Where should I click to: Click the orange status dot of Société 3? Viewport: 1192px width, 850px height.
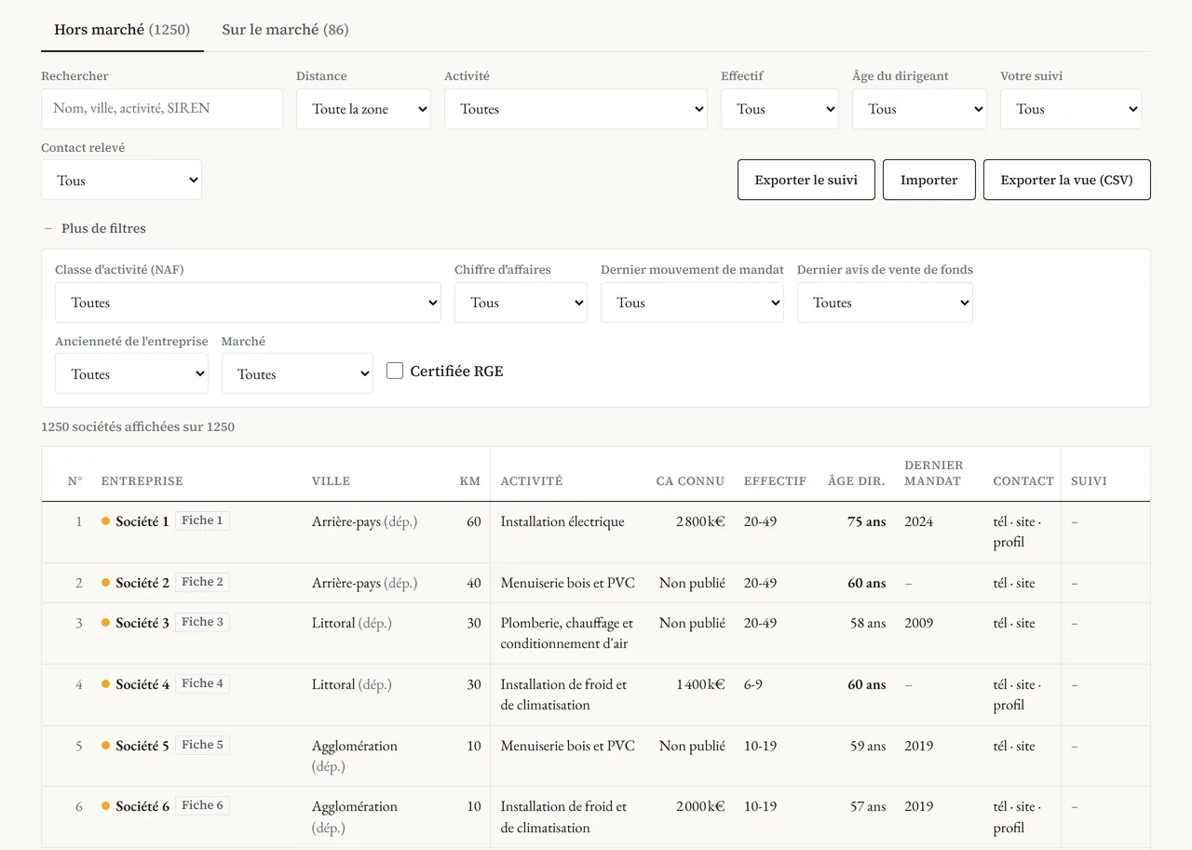point(106,623)
